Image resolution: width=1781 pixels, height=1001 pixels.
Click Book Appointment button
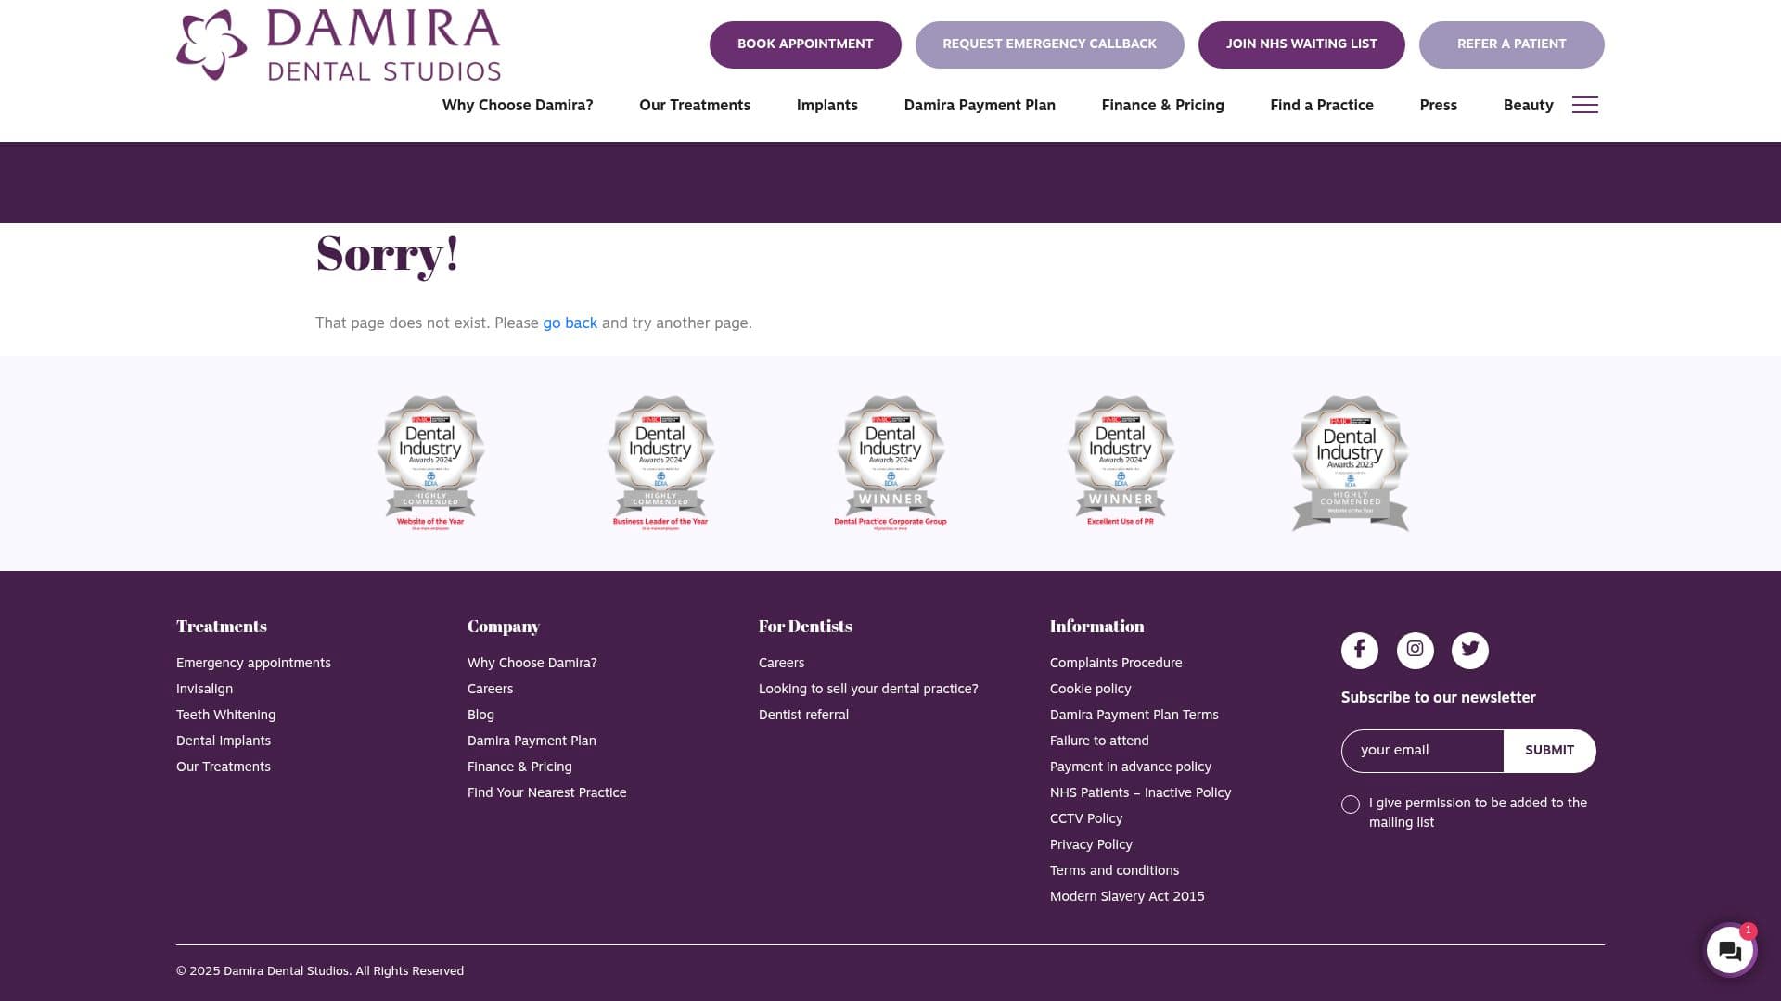coord(805,44)
